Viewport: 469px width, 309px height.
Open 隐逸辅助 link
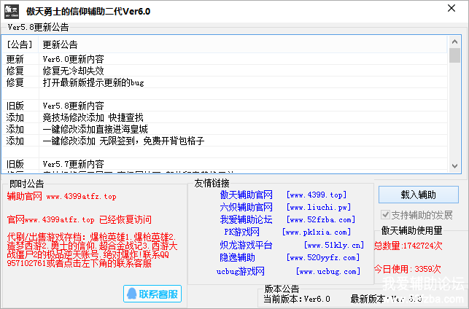(x=238, y=257)
